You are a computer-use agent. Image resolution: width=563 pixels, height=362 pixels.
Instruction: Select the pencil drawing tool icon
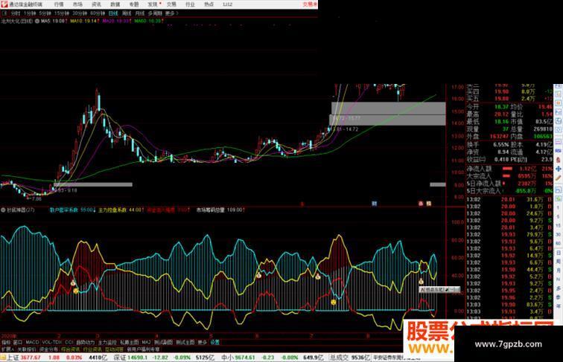pyautogui.click(x=559, y=178)
